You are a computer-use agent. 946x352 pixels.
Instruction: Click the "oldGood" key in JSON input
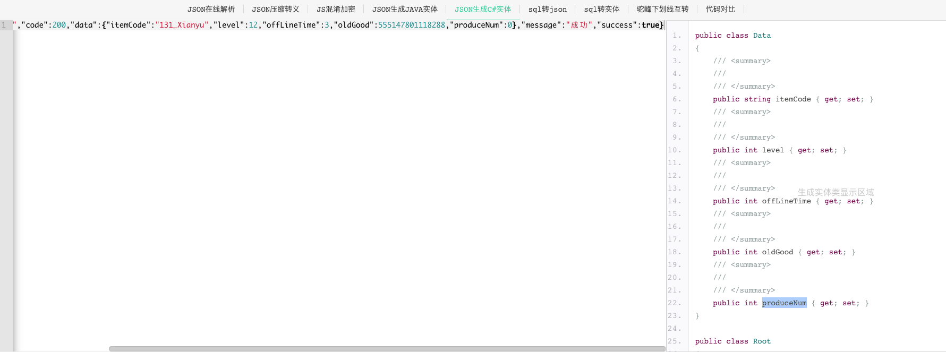(x=354, y=25)
